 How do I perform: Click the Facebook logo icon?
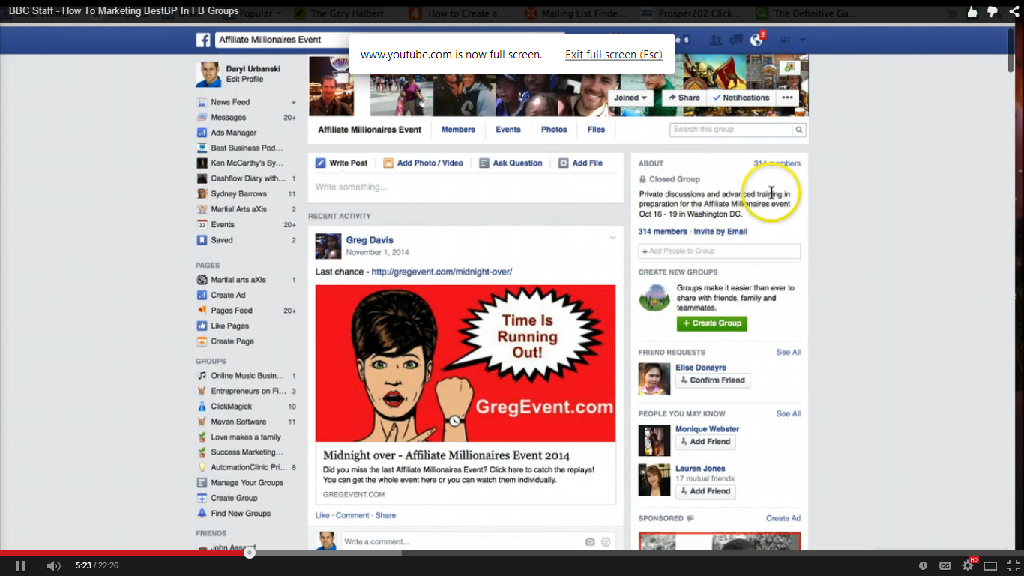pyautogui.click(x=202, y=40)
